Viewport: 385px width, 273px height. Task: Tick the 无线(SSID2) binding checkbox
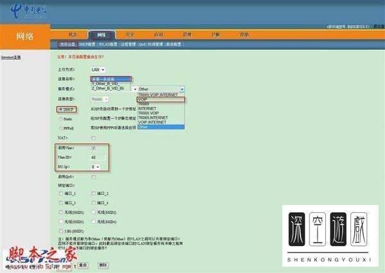tap(94, 212)
